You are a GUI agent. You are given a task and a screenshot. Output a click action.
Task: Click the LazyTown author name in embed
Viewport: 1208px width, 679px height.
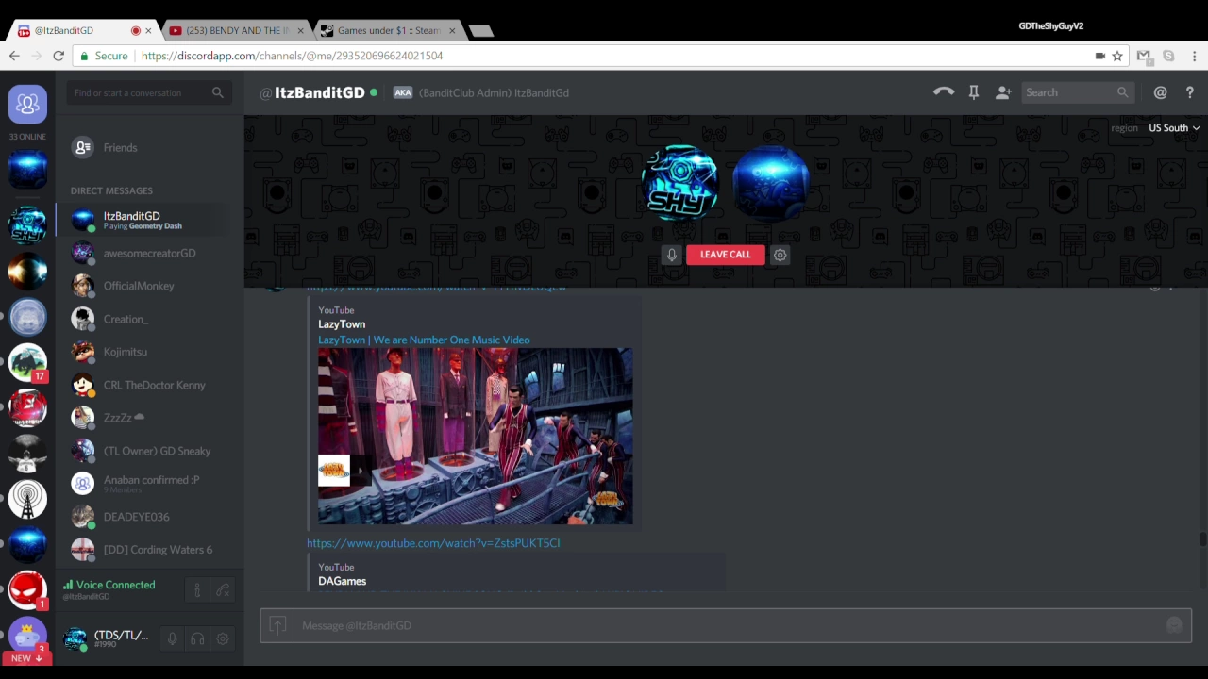click(x=342, y=324)
